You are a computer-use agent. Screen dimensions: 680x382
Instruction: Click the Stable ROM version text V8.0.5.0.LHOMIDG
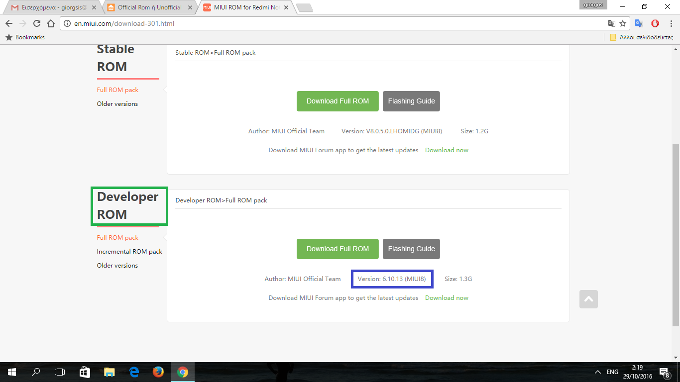[392, 131]
